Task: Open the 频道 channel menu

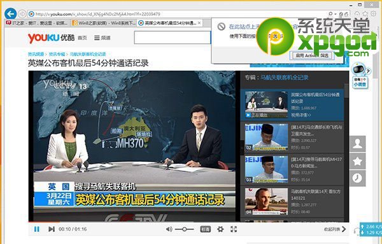Action: (103, 38)
